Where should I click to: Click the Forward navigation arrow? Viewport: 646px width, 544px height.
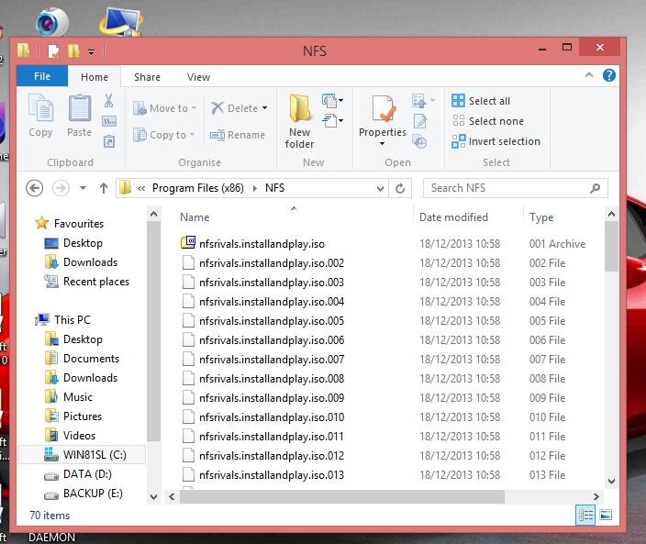[61, 188]
